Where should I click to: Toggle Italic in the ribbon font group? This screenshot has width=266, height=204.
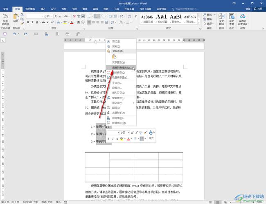(x=32, y=22)
